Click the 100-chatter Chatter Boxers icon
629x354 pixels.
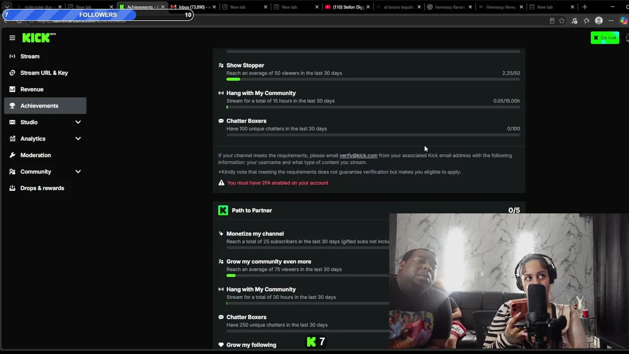coord(221,121)
